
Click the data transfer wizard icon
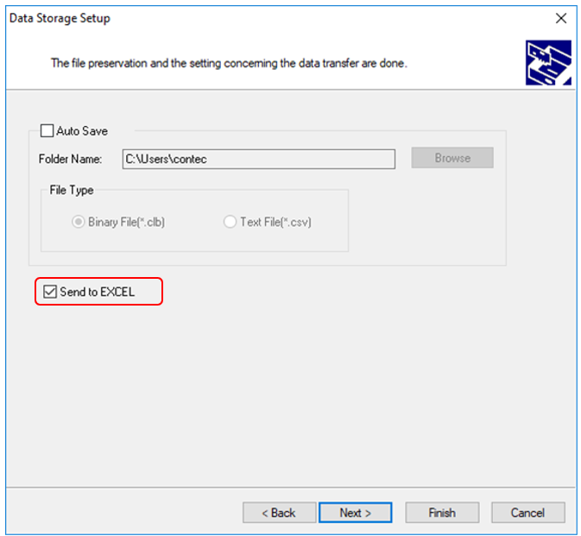coord(547,63)
